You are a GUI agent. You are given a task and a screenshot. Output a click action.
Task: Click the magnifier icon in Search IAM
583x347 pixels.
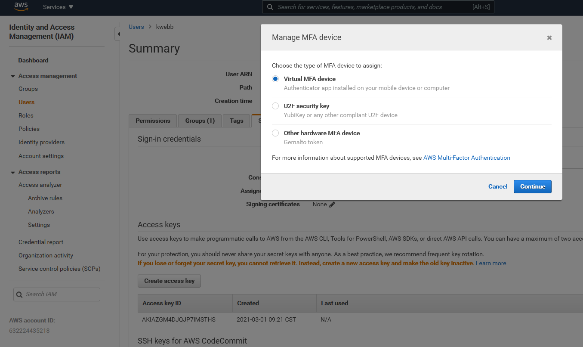coord(19,295)
